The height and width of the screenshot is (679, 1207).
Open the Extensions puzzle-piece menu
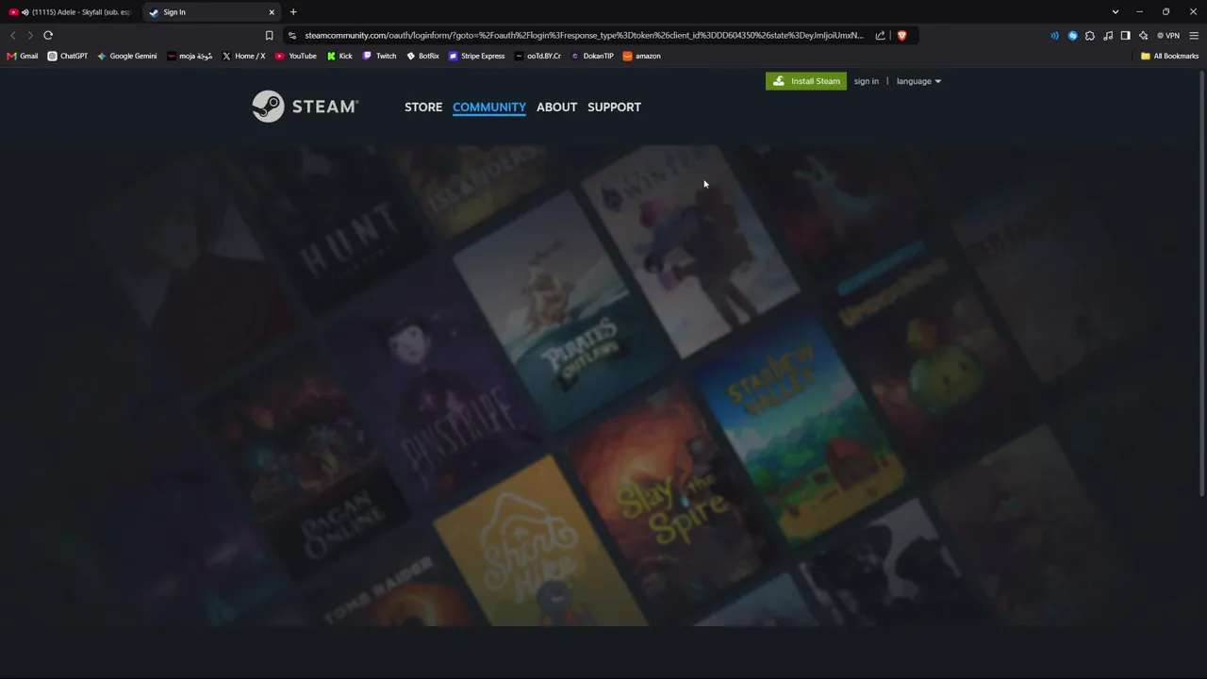1090,36
